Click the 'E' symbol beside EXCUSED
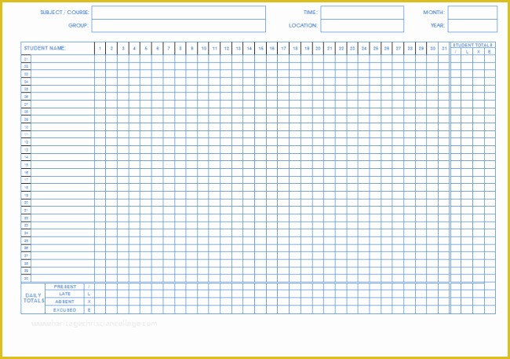This screenshot has width=510, height=359. click(x=89, y=310)
